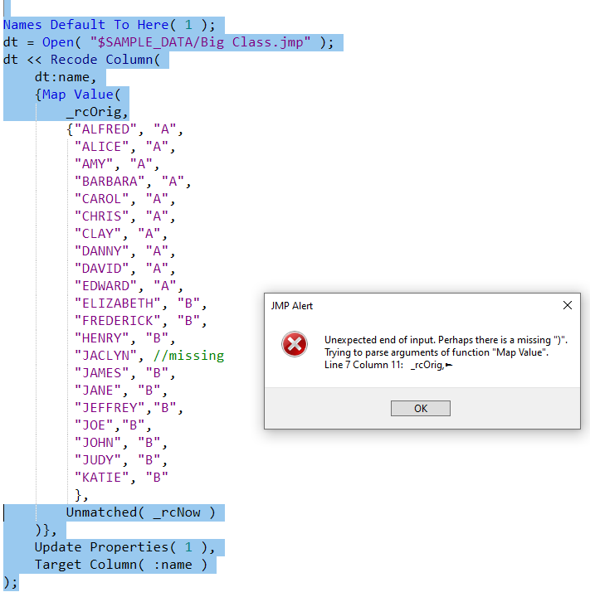Click the "ELIZABETH", "B" entry
The image size is (590, 597).
[140, 303]
